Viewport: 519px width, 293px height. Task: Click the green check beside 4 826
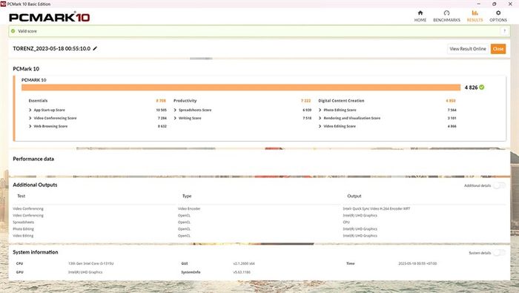pyautogui.click(x=482, y=87)
